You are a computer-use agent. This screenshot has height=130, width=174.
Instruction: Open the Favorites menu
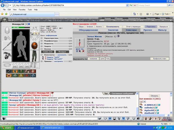22,10
